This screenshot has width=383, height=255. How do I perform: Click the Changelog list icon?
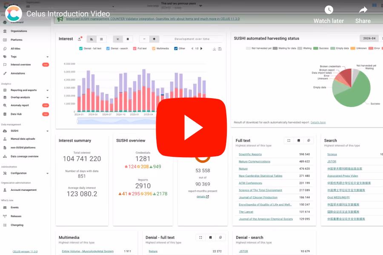[5, 225]
